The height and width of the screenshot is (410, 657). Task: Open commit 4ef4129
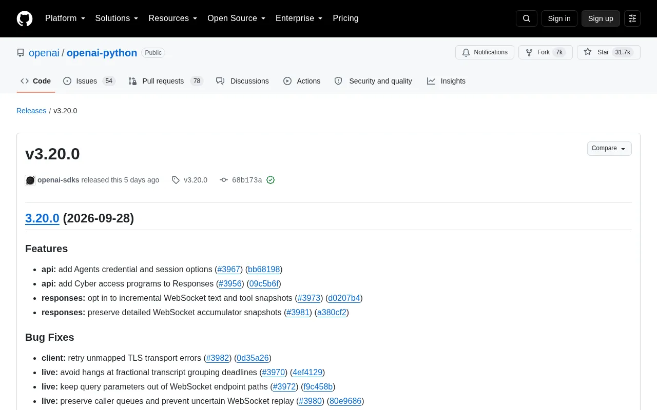click(x=307, y=372)
